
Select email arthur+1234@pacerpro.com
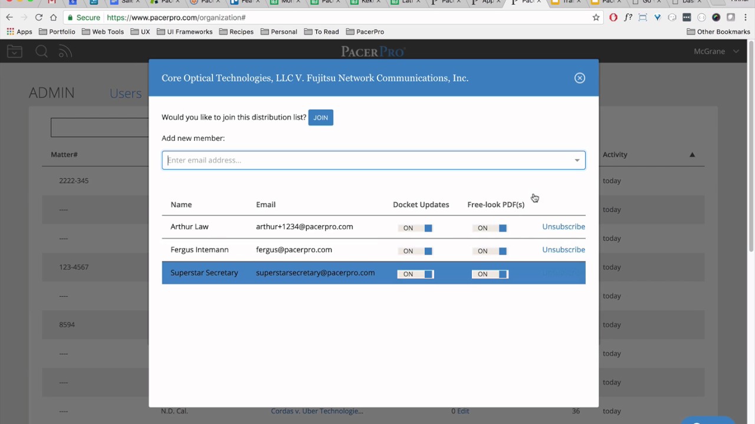pyautogui.click(x=304, y=227)
